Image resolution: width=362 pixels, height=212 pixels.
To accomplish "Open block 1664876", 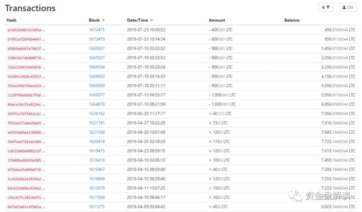I will click(x=97, y=104).
